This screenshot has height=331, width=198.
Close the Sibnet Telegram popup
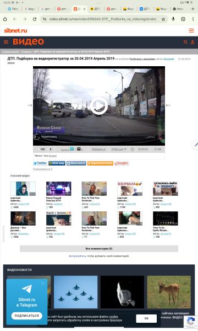(x=43, y=284)
